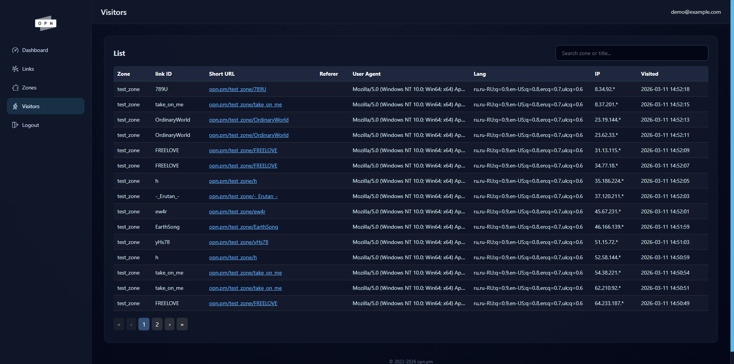This screenshot has height=364, width=734.
Task: Open the opn.pm/test_zone/yHs78 short link
Action: pos(239,242)
